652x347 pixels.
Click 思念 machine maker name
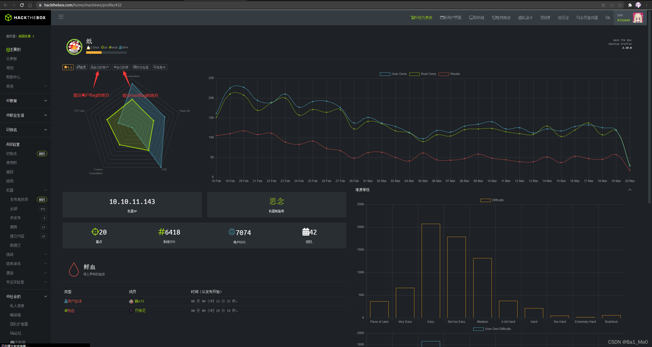coord(277,201)
